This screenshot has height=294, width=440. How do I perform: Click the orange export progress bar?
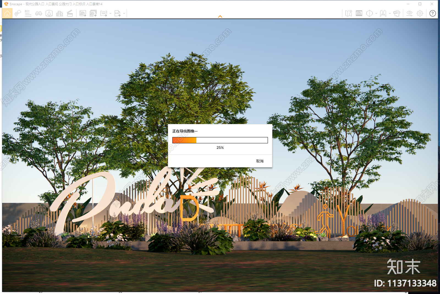click(x=220, y=140)
